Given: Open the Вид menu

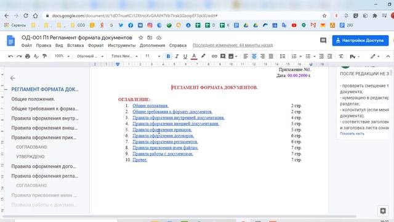Looking at the screenshot, I should click(x=59, y=45).
